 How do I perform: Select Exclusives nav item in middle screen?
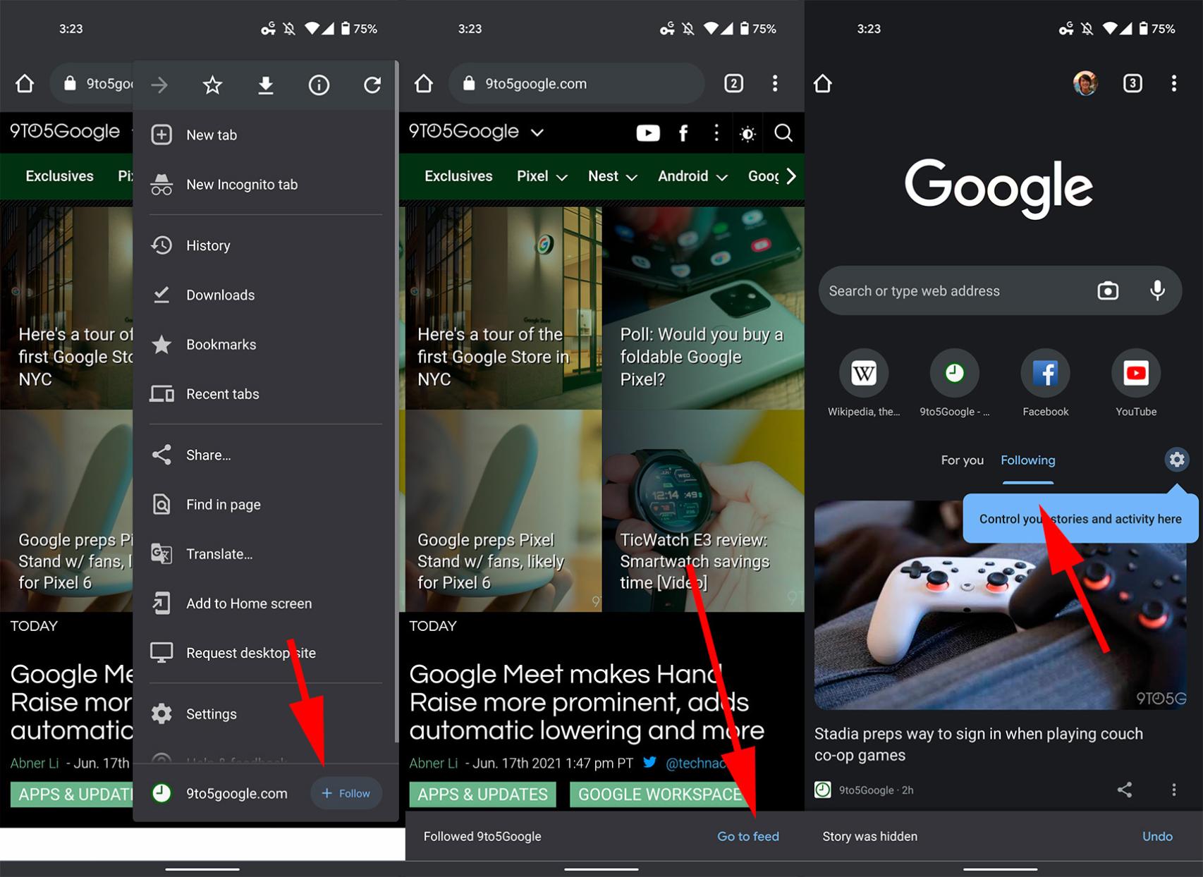[x=458, y=176]
